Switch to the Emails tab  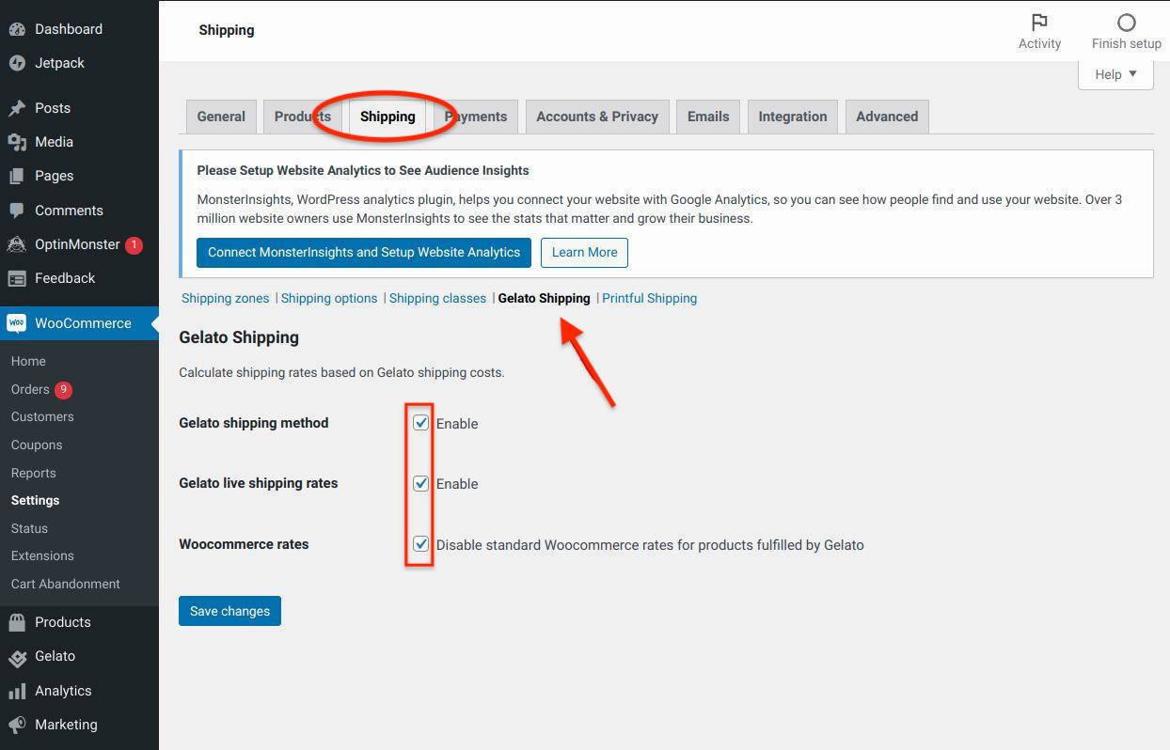tap(708, 117)
